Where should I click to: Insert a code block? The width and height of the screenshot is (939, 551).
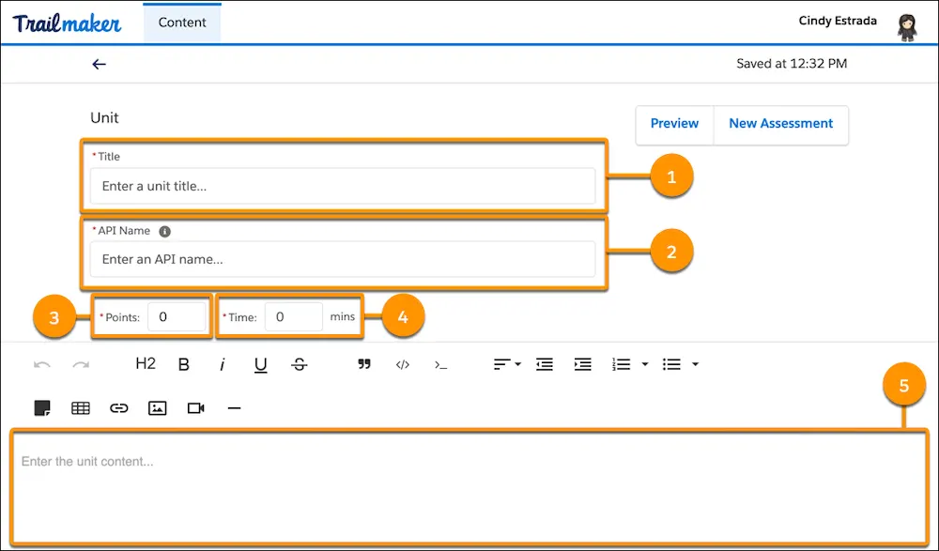[402, 364]
